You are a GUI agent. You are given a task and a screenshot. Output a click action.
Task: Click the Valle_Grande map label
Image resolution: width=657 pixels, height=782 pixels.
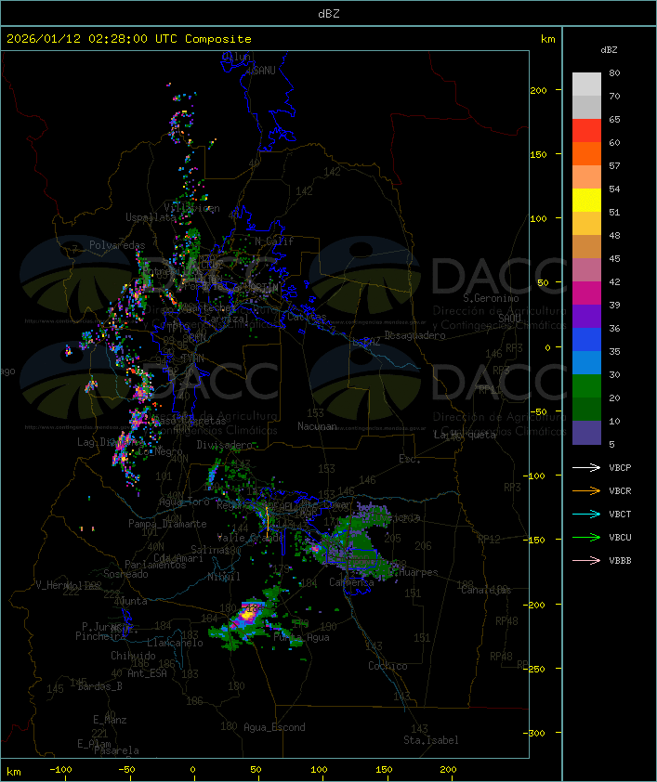250,538
